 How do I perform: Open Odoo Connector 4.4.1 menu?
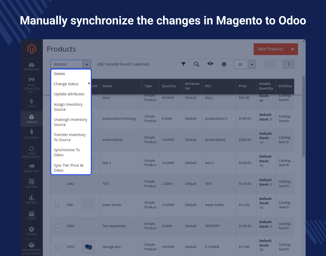[x=31, y=85]
